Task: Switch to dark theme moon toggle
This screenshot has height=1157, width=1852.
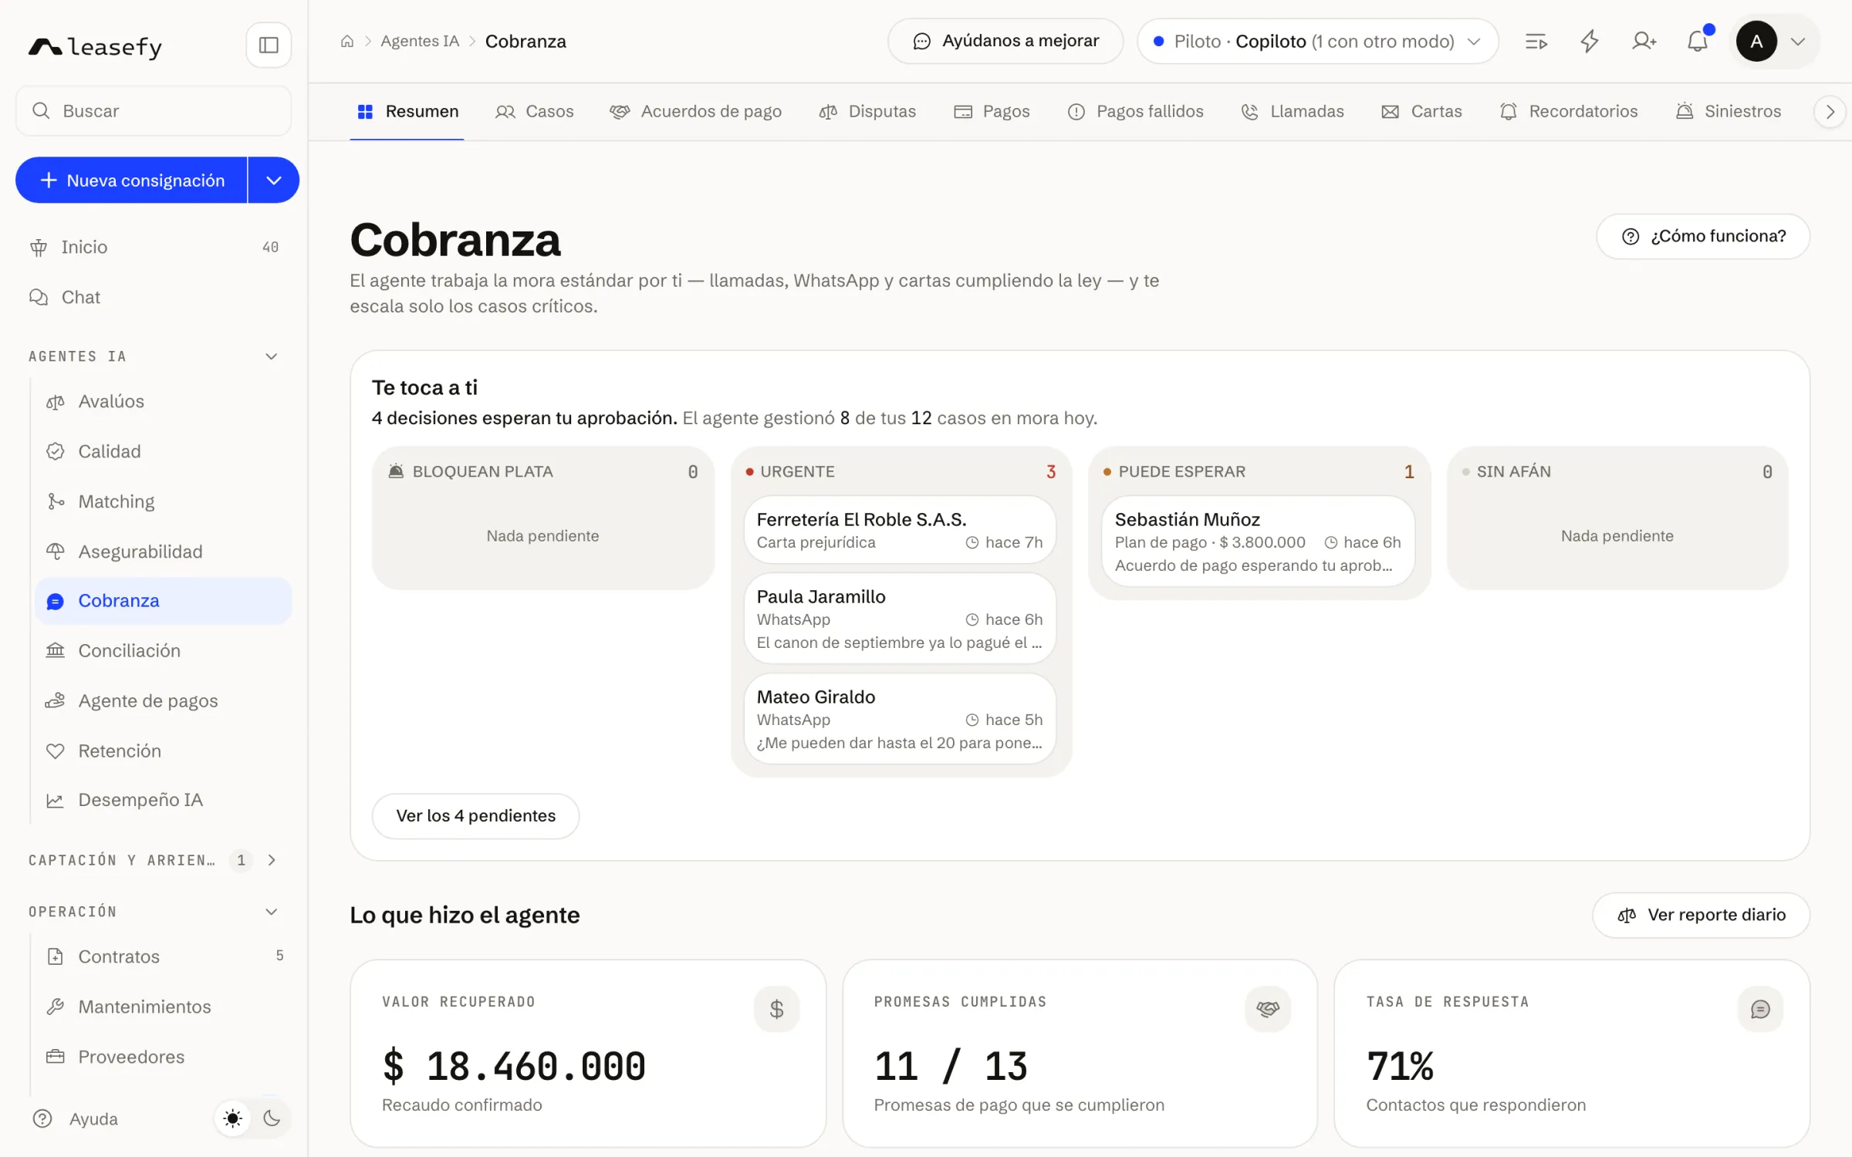Action: [x=272, y=1118]
